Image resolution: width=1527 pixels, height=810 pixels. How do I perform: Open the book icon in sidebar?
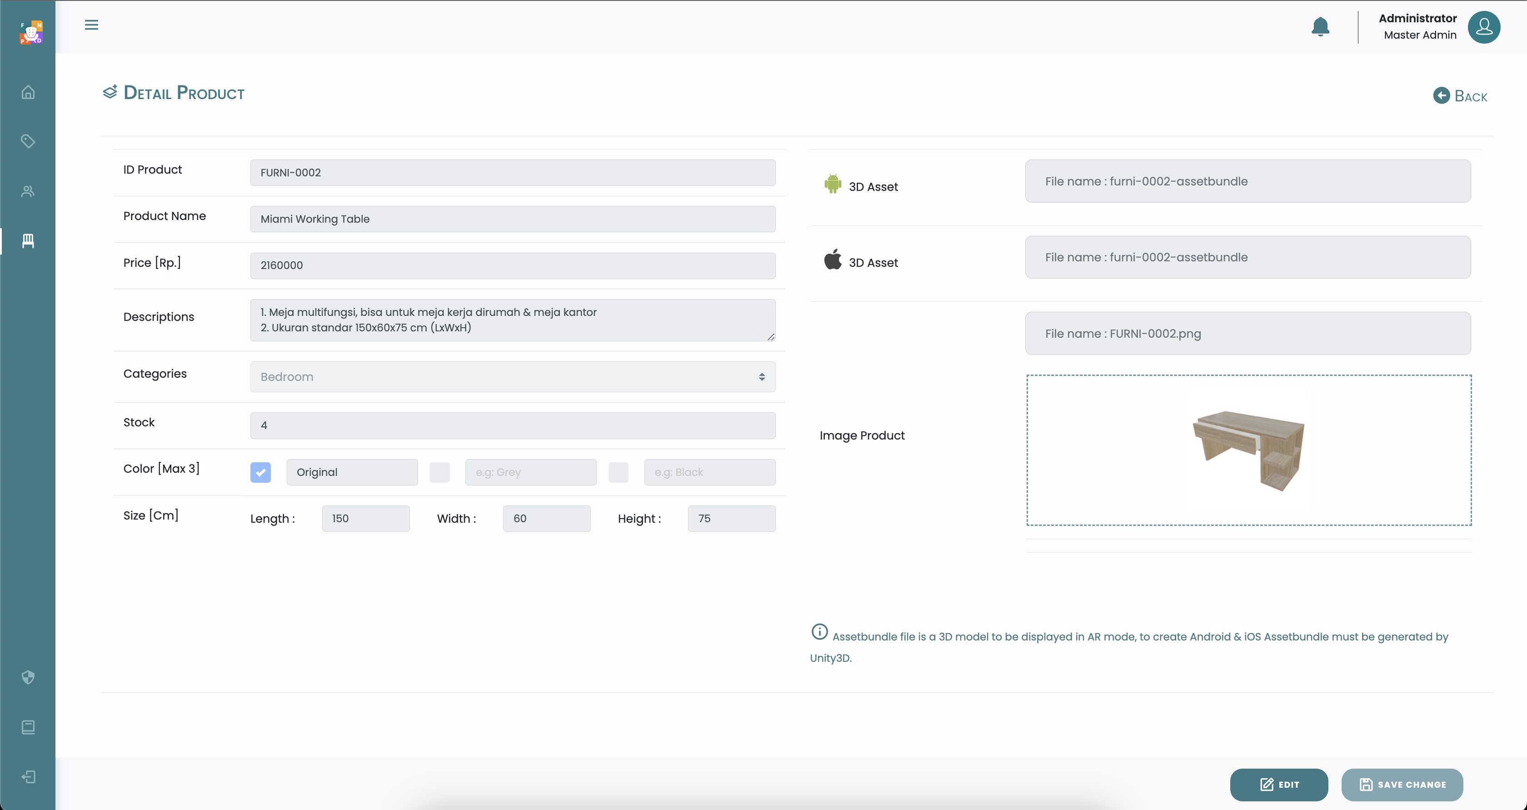coord(28,727)
